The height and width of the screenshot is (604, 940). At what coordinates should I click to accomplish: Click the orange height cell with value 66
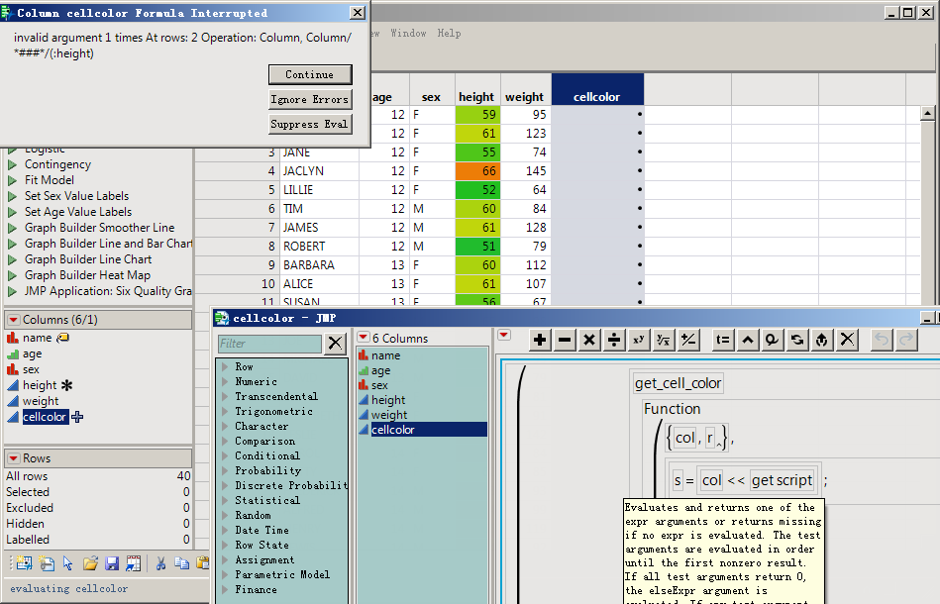coord(476,171)
